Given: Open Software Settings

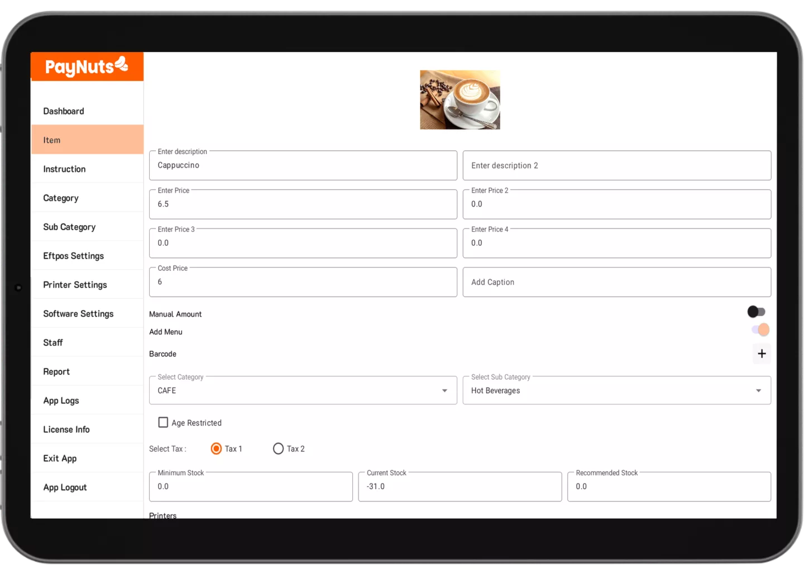Looking at the screenshot, I should 78,313.
